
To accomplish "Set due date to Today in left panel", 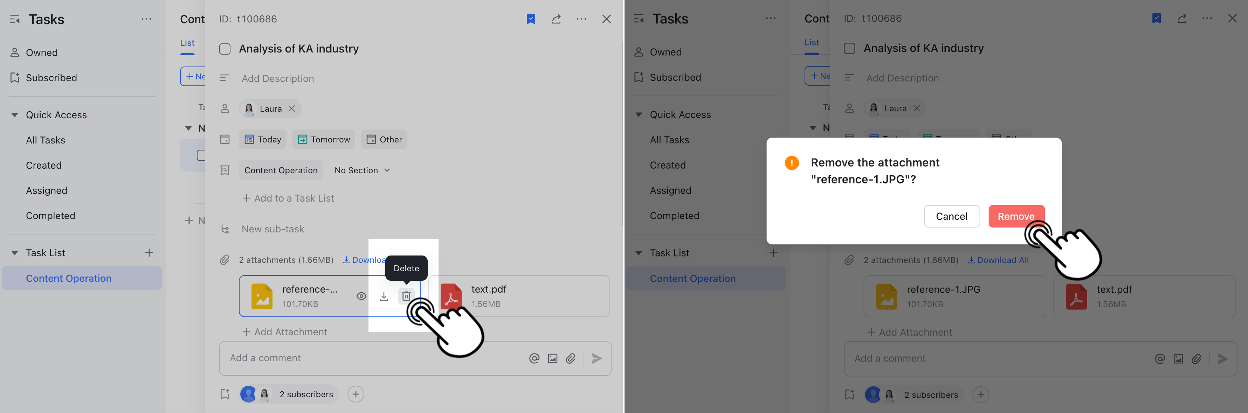I will point(263,139).
